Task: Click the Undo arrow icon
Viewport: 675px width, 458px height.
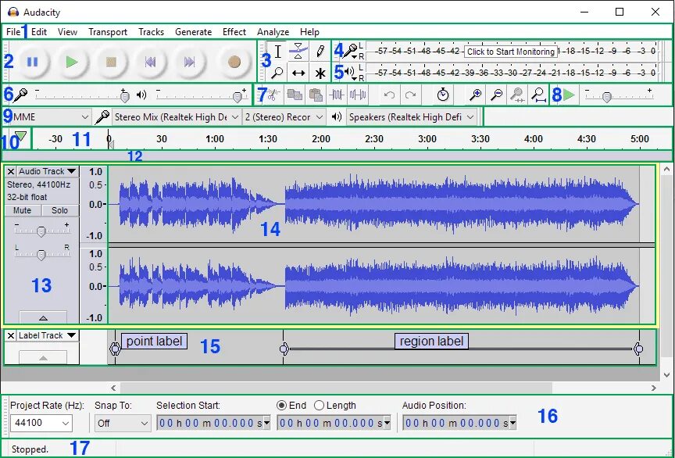Action: 389,95
